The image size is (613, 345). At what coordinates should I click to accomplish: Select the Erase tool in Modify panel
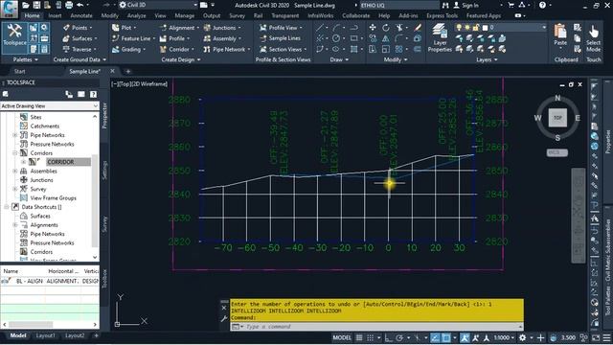tap(418, 28)
